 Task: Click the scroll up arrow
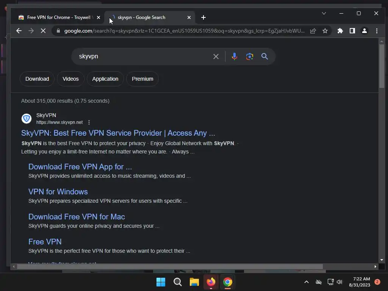click(x=382, y=41)
